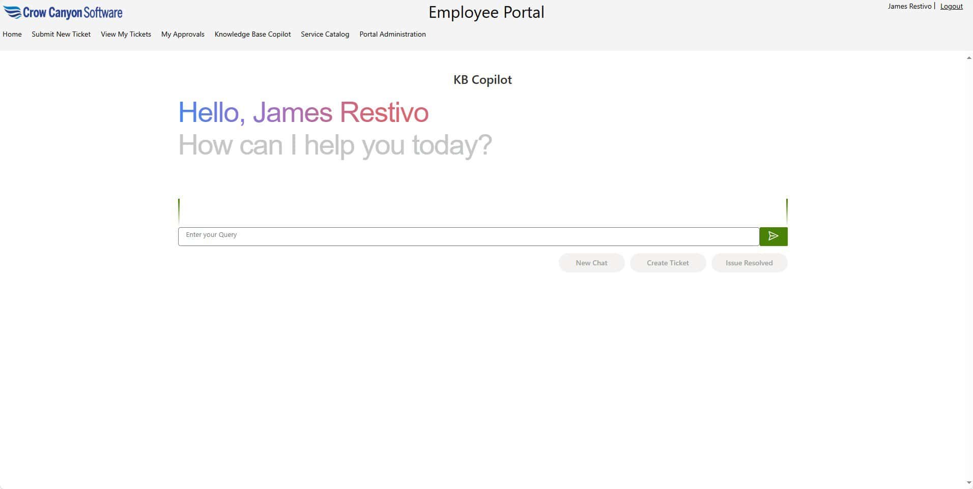Go to Submit New Ticket

point(61,34)
